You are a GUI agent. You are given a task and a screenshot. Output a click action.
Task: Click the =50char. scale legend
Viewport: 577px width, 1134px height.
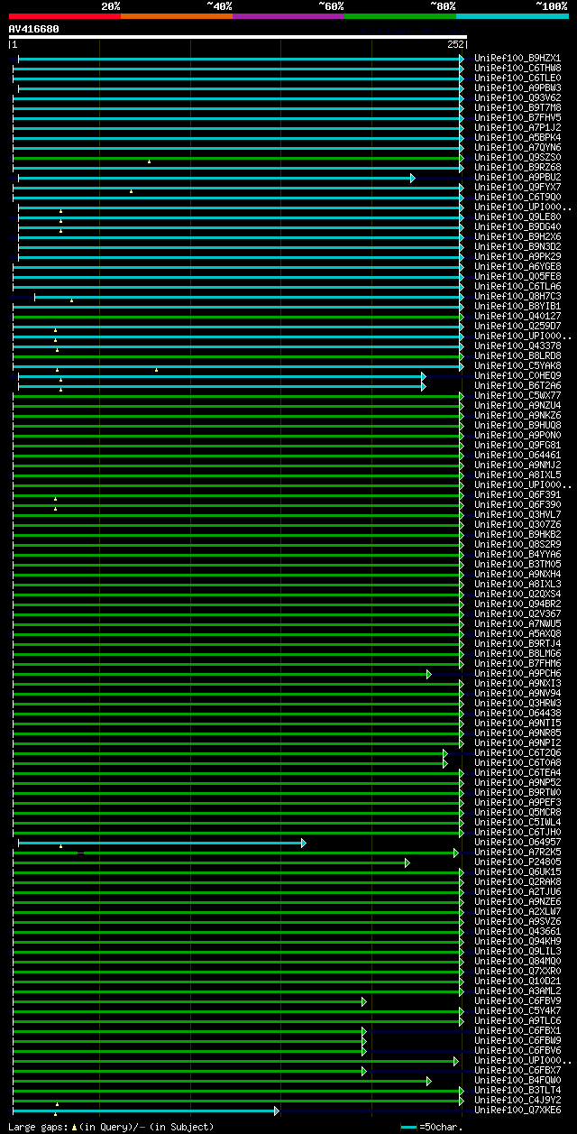click(432, 1127)
